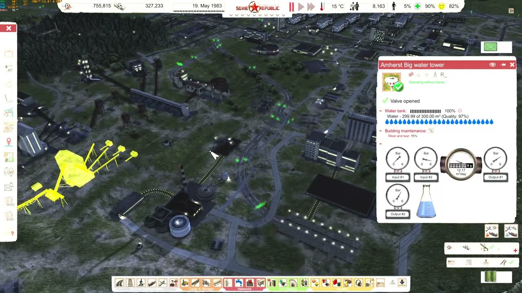Collapse the gauges section minus sign

click(x=381, y=144)
